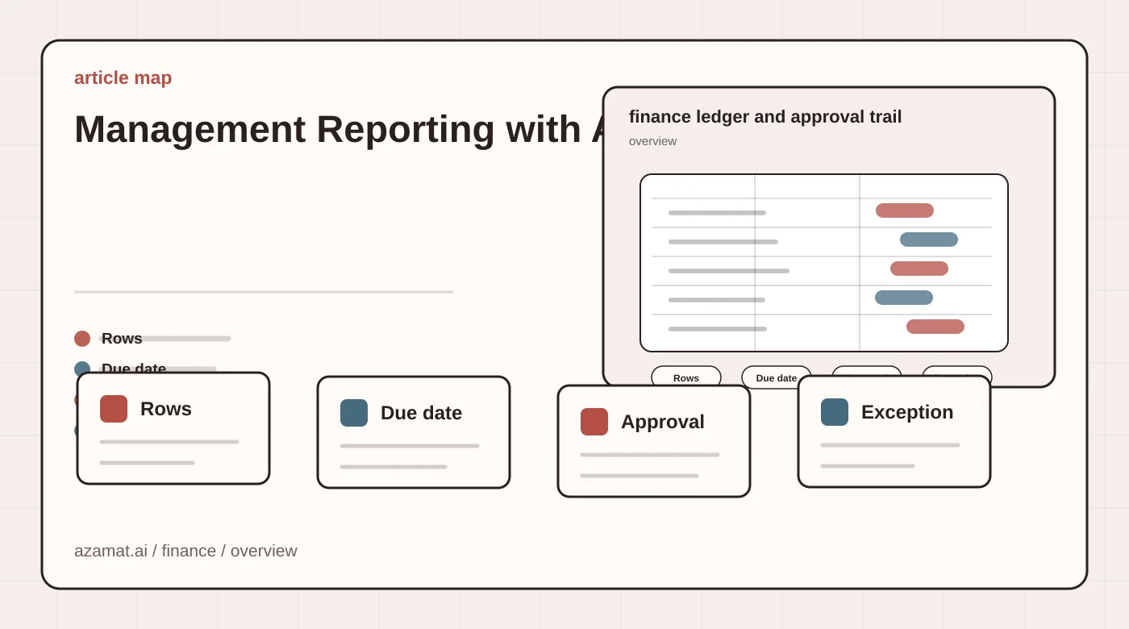Image resolution: width=1129 pixels, height=629 pixels.
Task: Click the "article map" label
Action: click(x=123, y=77)
